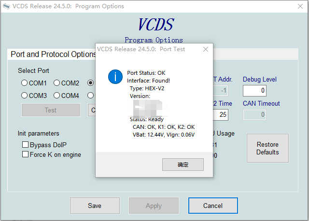Close the Port Test dialog with the X
This screenshot has height=221, width=309.
tap(206, 49)
